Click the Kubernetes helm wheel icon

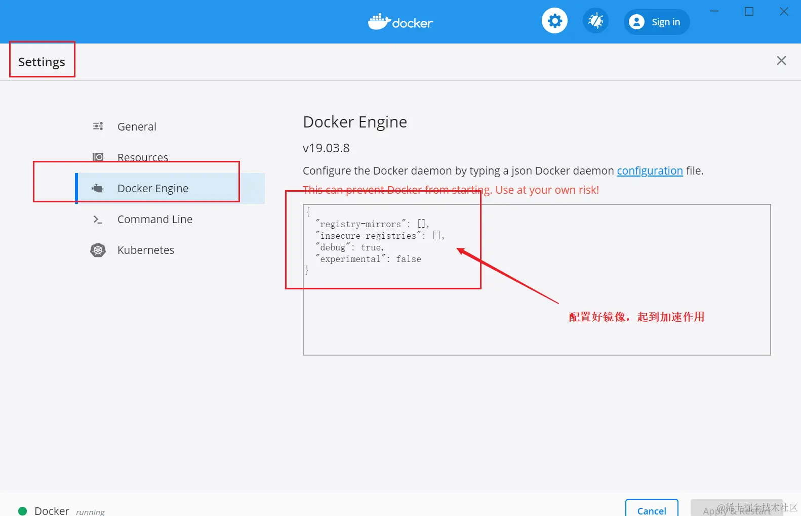pos(98,250)
